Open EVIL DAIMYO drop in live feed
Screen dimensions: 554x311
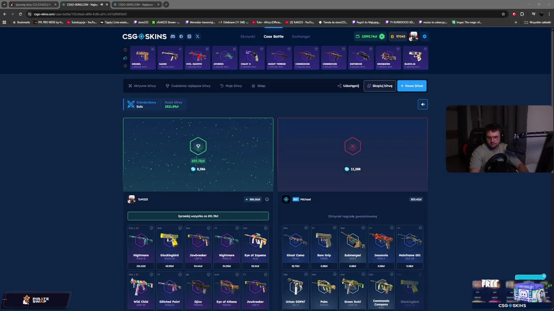[197, 58]
